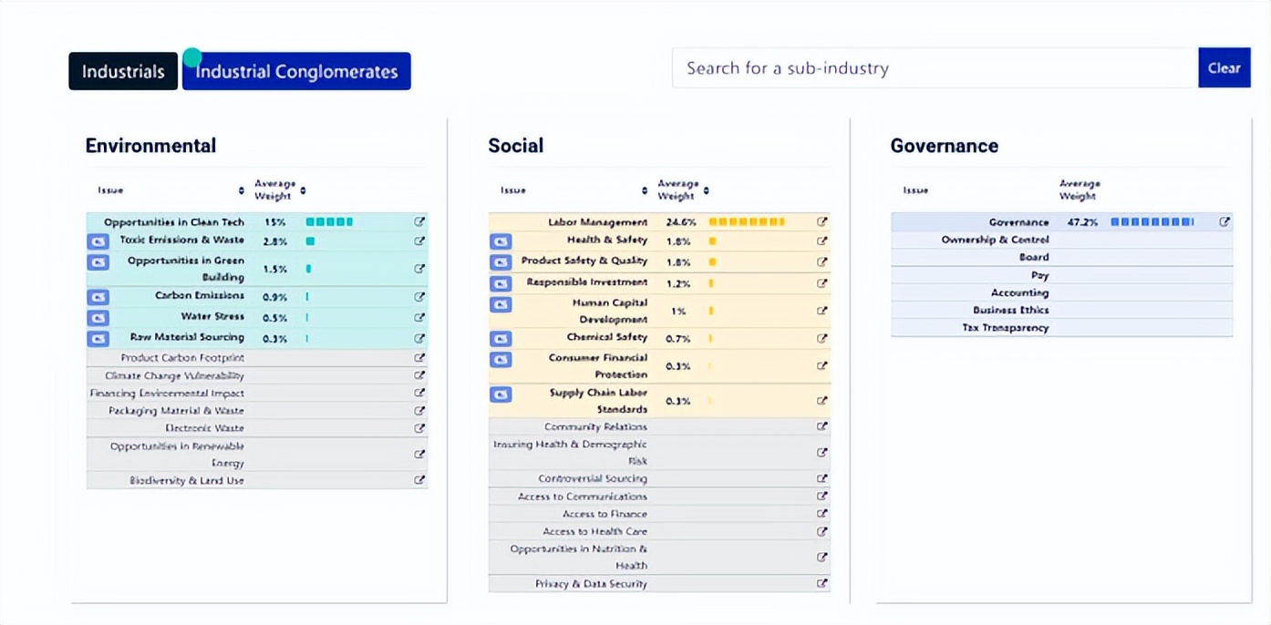Open the Human Capital Development external link icon
This screenshot has height=625, width=1271.
[821, 311]
